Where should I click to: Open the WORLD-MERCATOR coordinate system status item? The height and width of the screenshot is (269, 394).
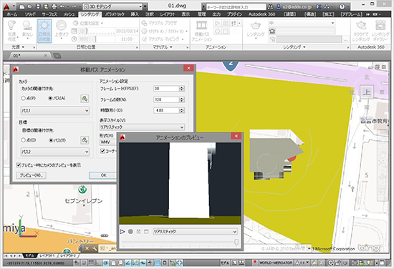[x=276, y=263]
